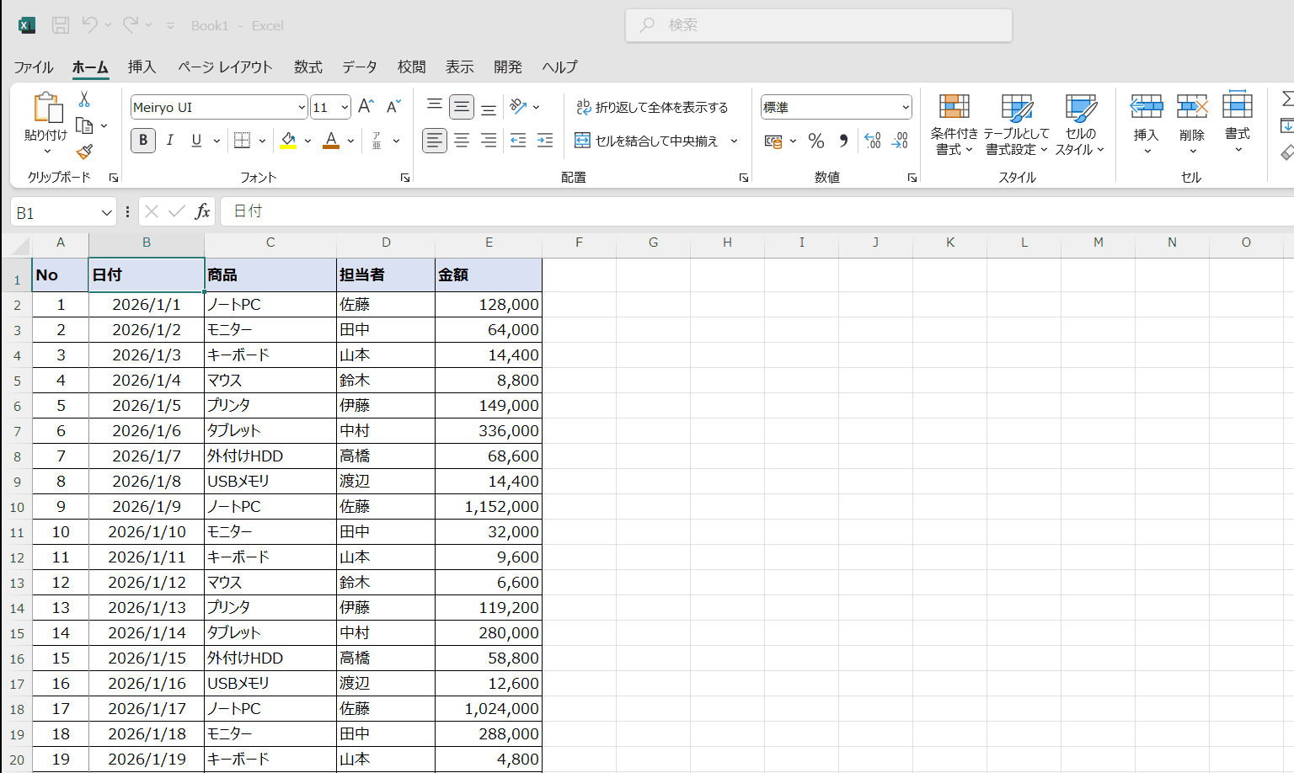Click 折り返して全体を表示する button

click(652, 107)
